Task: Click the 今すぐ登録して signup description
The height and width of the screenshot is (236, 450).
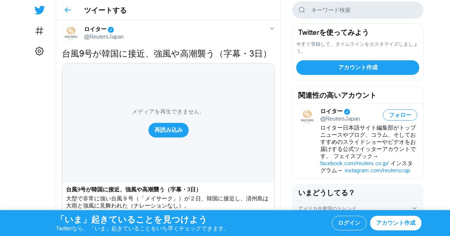Action: pyautogui.click(x=357, y=48)
